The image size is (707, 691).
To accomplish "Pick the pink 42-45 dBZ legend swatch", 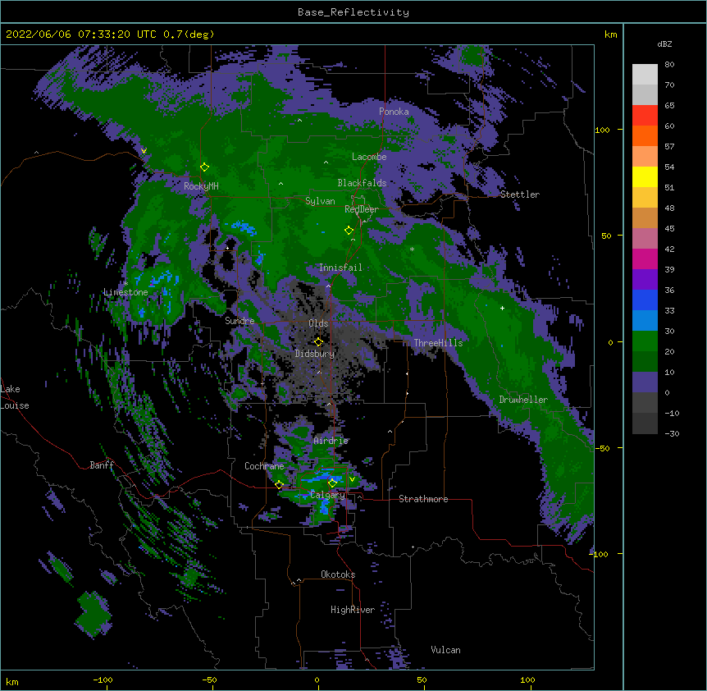I will [x=645, y=239].
